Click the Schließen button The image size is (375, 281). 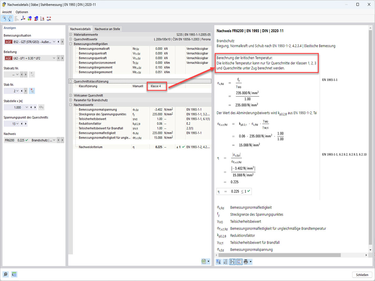coord(362,275)
